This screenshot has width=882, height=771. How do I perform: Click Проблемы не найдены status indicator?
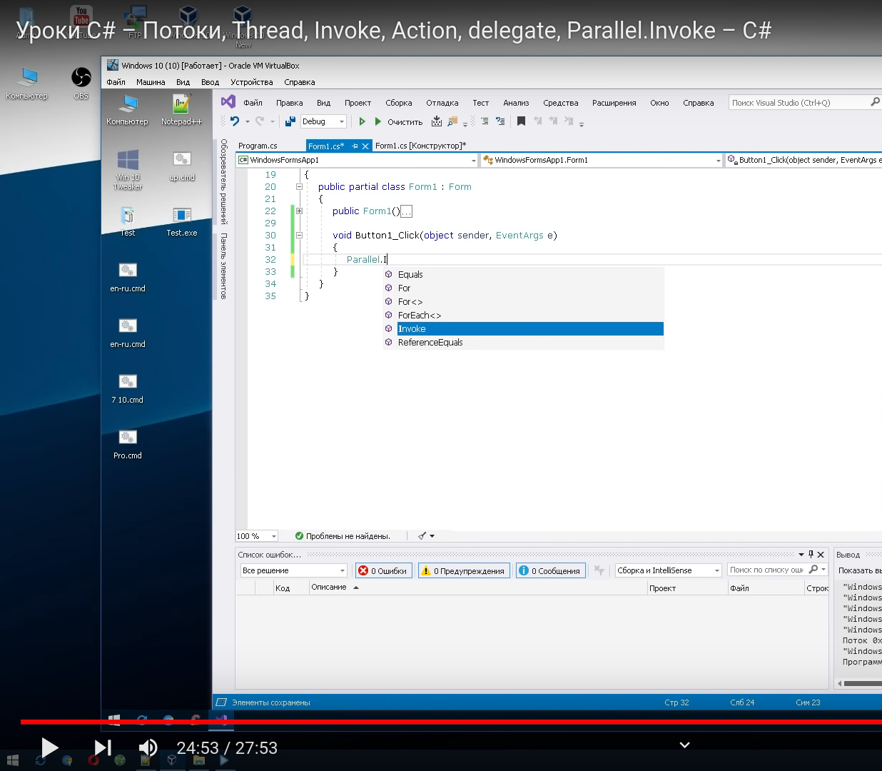tap(343, 536)
